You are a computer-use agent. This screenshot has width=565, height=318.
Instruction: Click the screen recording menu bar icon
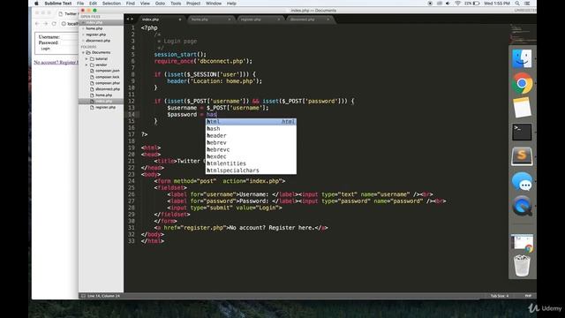coord(430,4)
